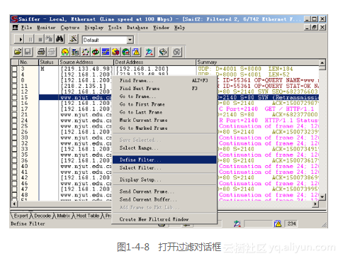Screen dimensions: 343x261
Task: Switch to the Host Table tab
Action: click(x=88, y=216)
